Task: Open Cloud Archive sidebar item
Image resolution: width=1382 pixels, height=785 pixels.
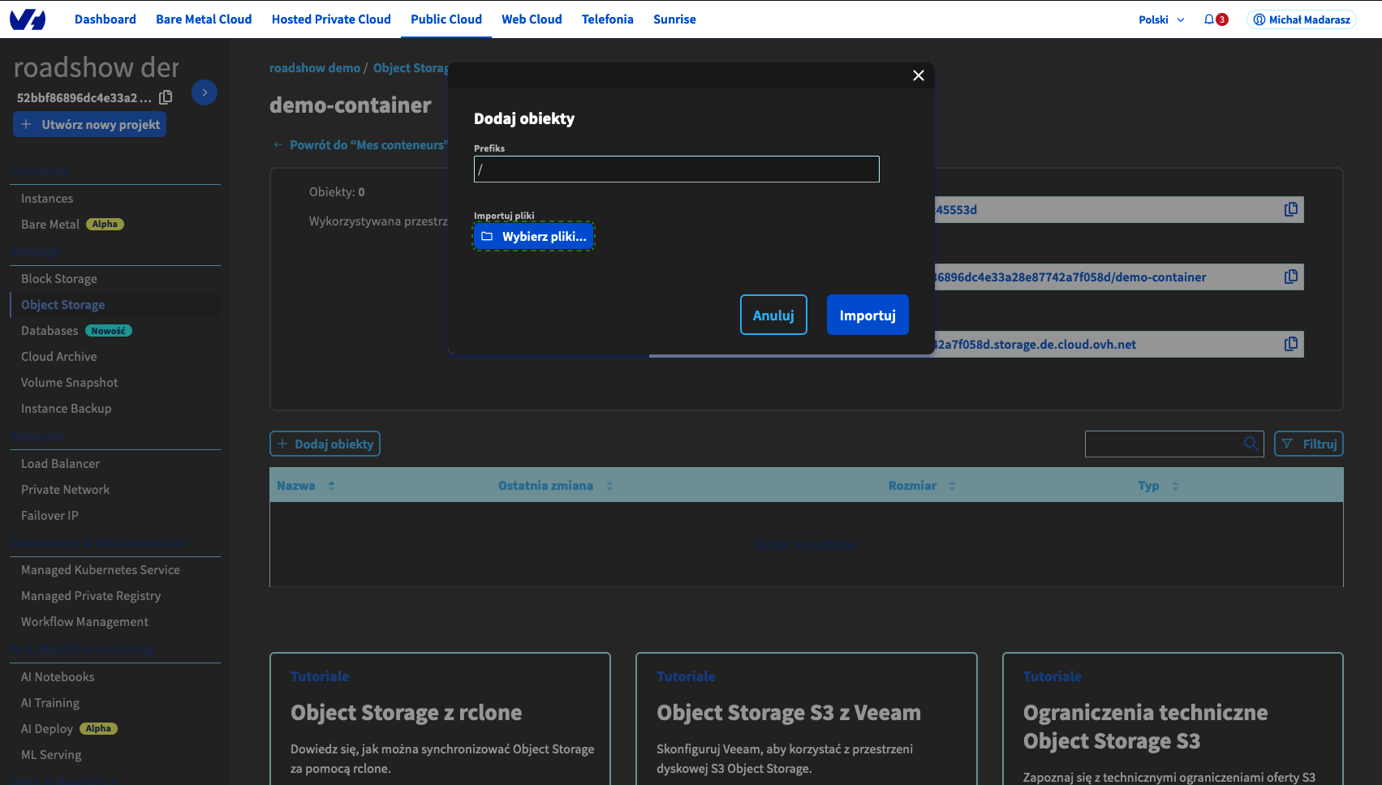Action: click(x=59, y=357)
